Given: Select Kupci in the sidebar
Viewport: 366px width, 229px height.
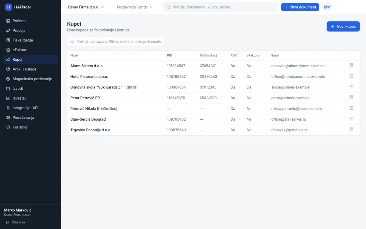Looking at the screenshot, I should point(30,60).
